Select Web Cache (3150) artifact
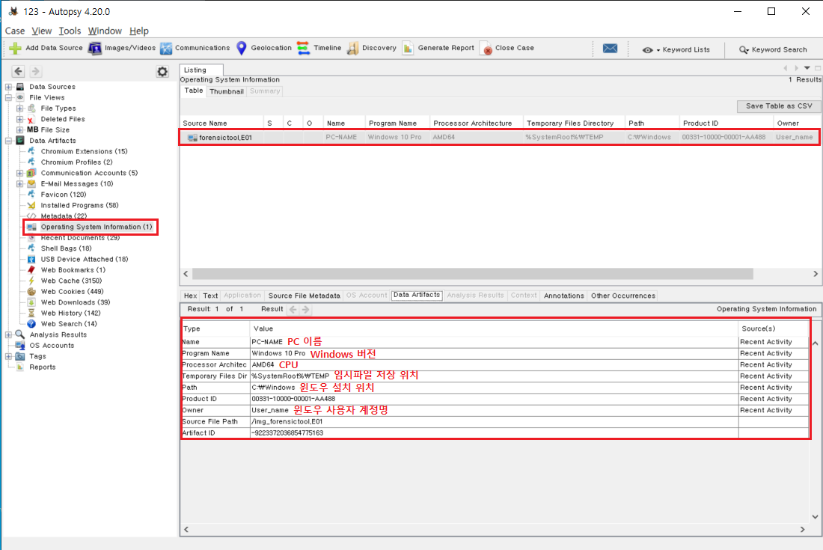This screenshot has height=550, width=823. 71,281
